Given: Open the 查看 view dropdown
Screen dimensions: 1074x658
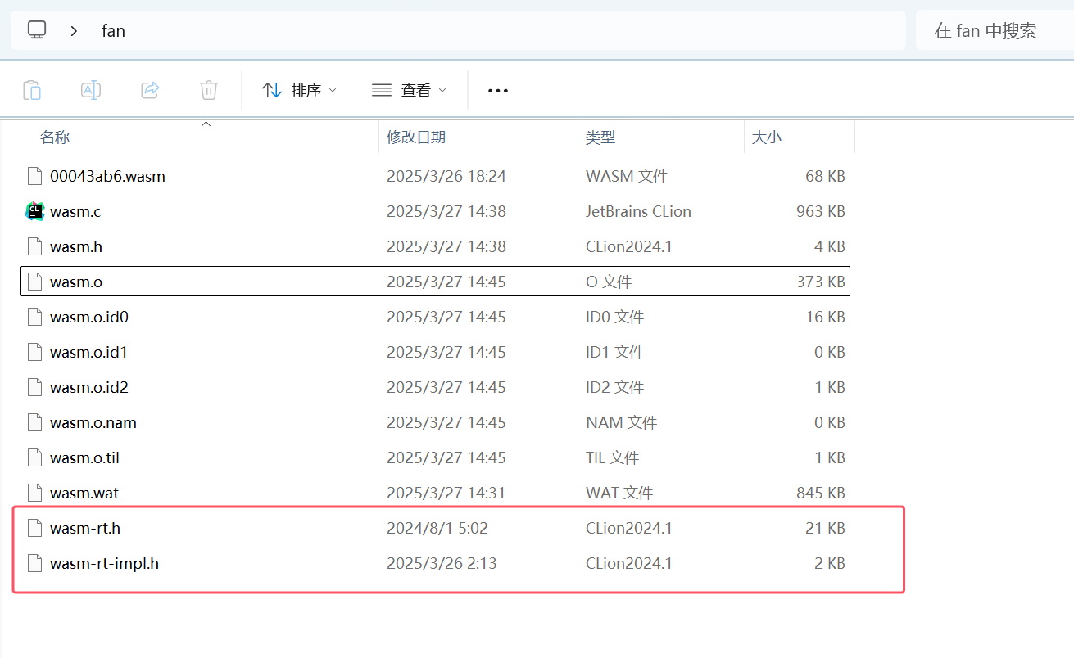Looking at the screenshot, I should pos(409,90).
